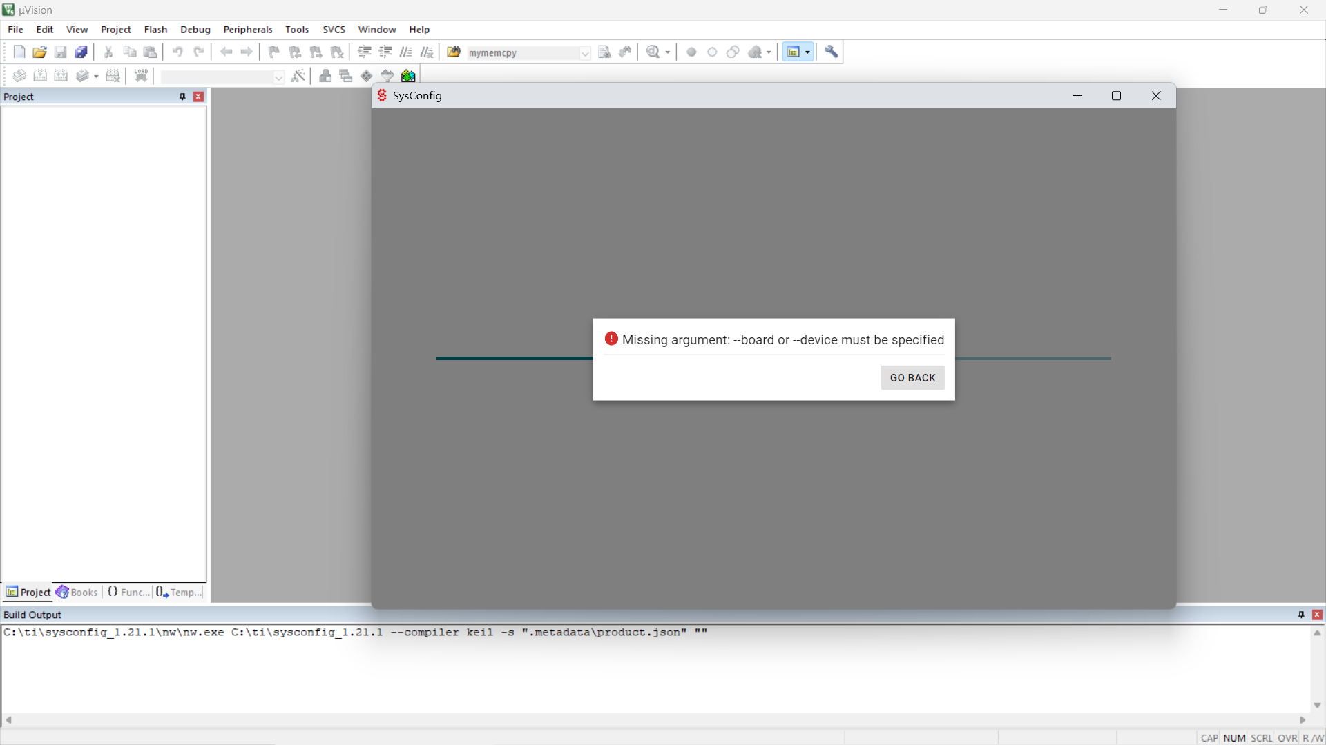Expand the batch build dropdown arrow

click(x=96, y=77)
